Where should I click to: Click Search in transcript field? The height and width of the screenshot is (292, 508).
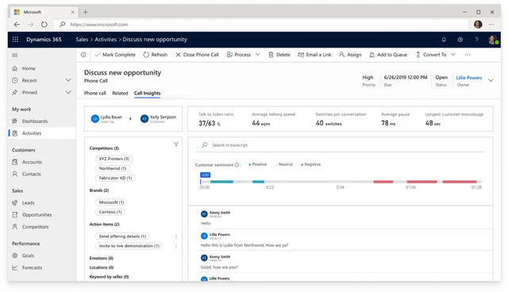tap(341, 145)
